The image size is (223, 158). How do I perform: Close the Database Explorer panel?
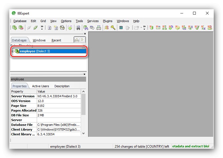click(85, 34)
